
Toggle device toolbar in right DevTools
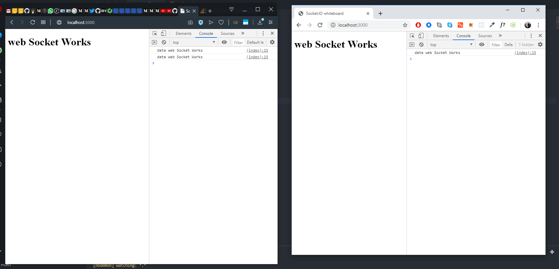click(x=421, y=36)
